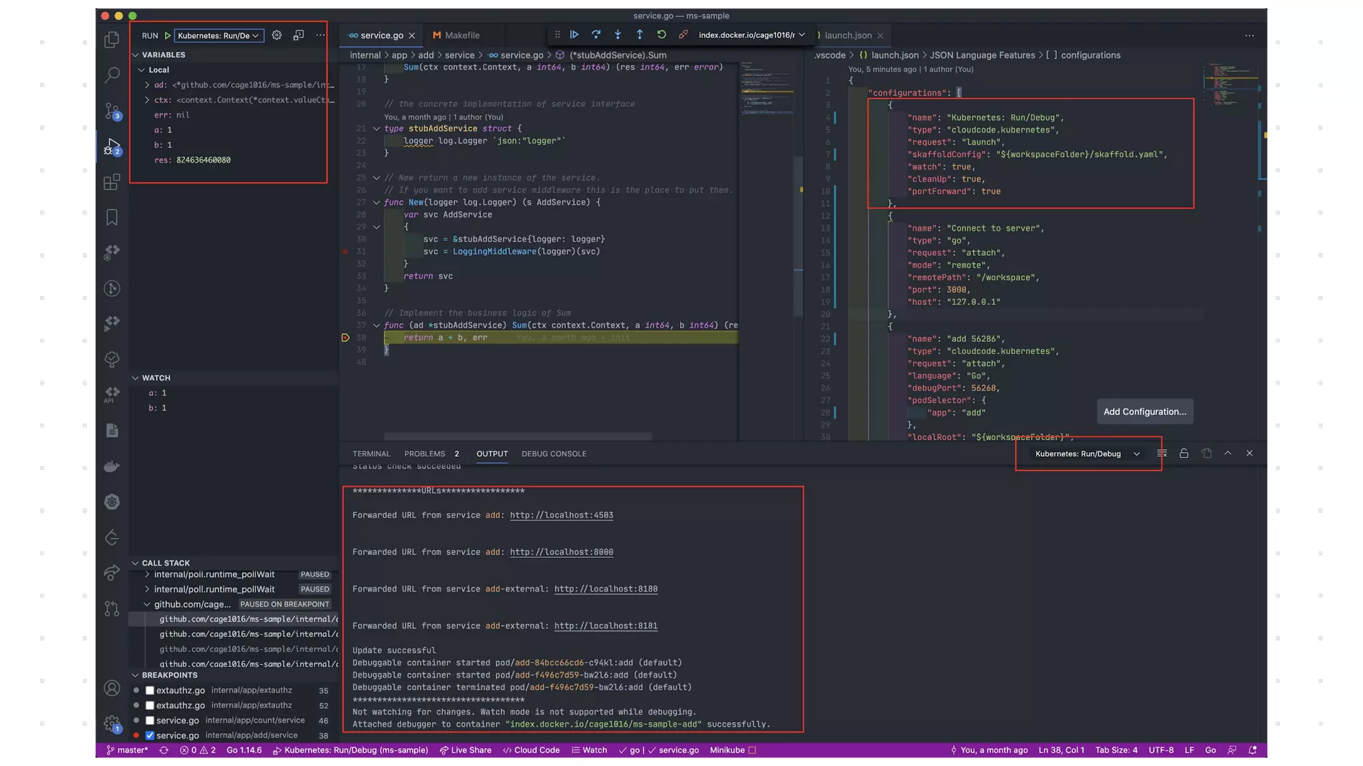Disable service.go line 38 breakpoint
Screen dimensions: 1363x766
click(150, 735)
